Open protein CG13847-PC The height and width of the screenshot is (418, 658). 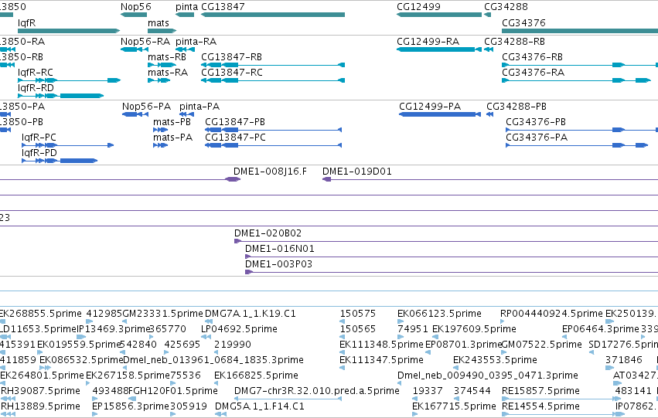273,145
